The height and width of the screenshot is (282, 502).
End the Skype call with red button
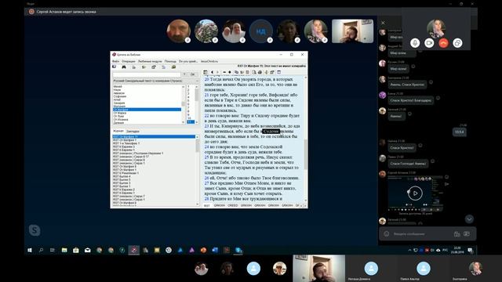click(x=443, y=43)
